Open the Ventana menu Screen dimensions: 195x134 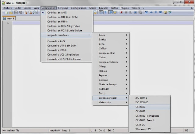click(x=136, y=8)
